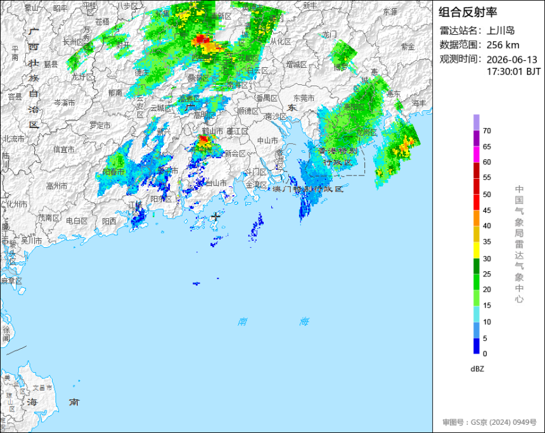Click the 信宜市 map label
Viewport: 545px width, 433px height.
tap(64, 150)
